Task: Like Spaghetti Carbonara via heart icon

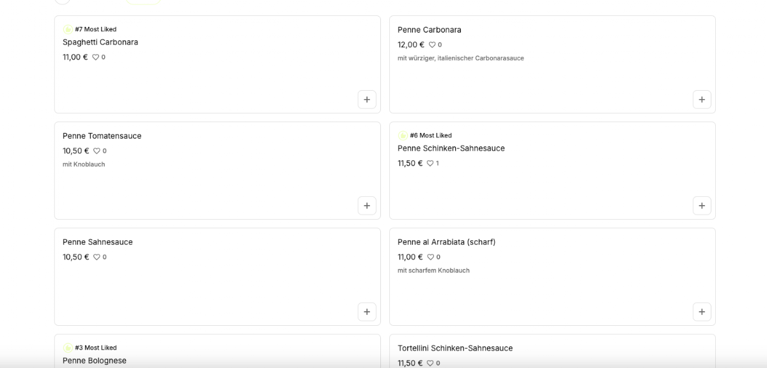Action: tap(96, 57)
